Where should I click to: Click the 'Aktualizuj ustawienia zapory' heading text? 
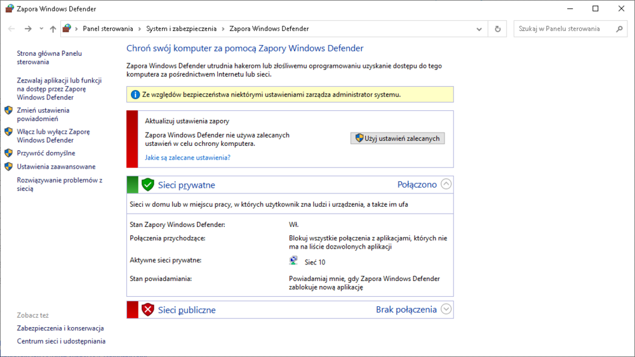[187, 121]
